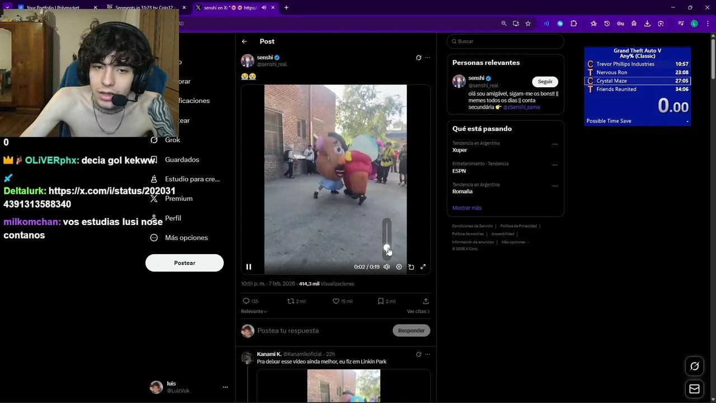
Task: Open video settings gear
Action: 399,267
